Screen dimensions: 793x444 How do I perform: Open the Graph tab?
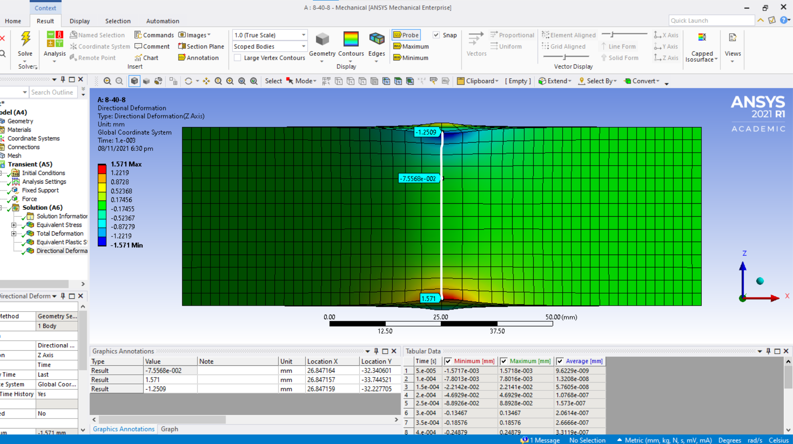pyautogui.click(x=169, y=429)
